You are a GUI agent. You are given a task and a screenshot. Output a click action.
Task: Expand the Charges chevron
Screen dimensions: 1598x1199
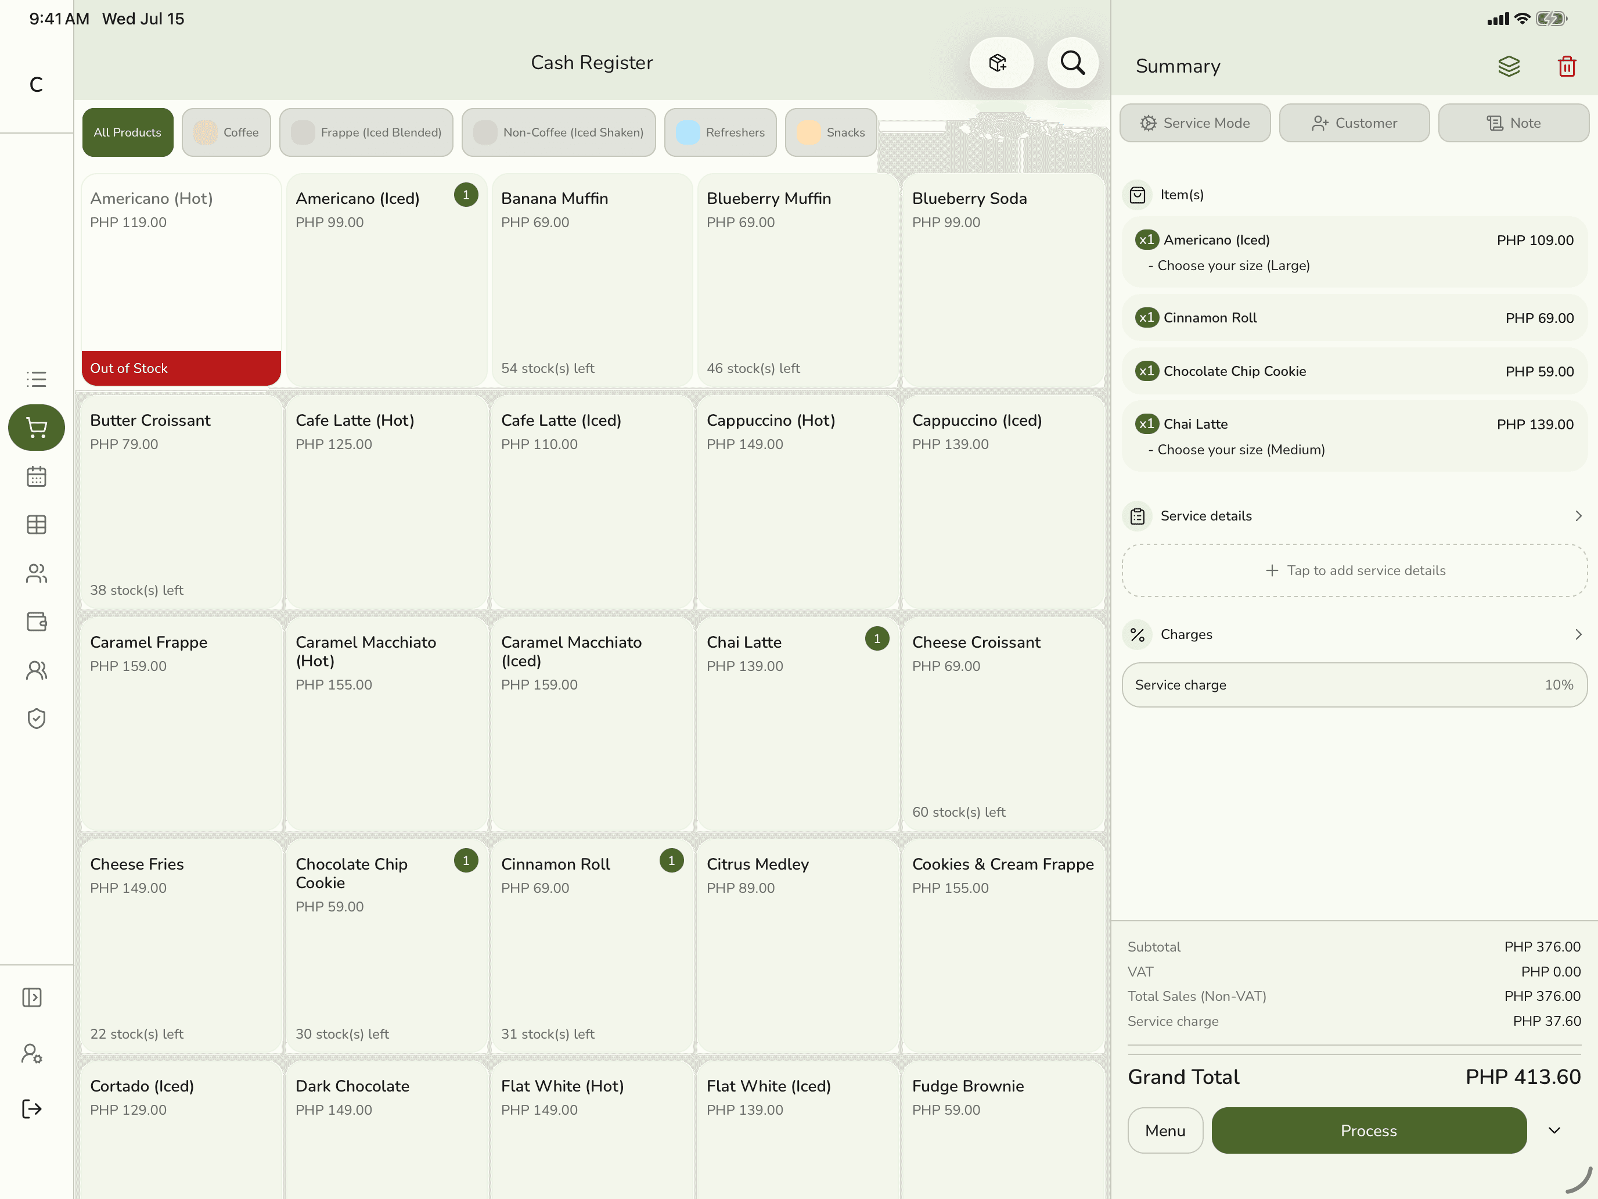[1578, 634]
